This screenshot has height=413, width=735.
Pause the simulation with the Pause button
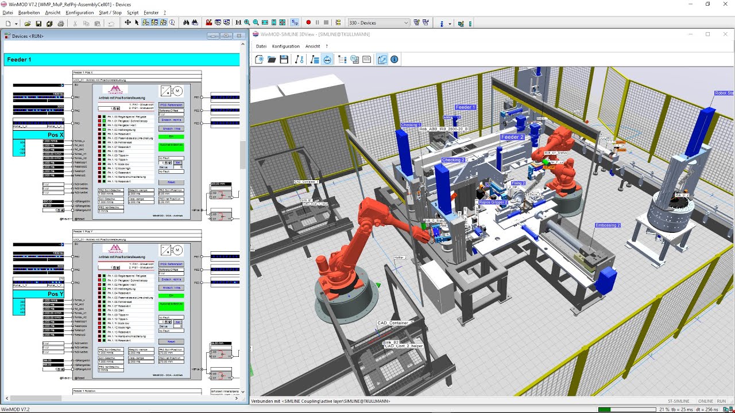coord(317,23)
